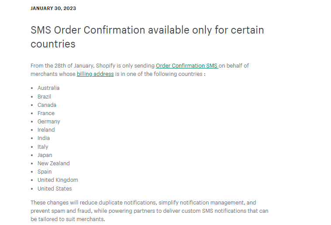Click Italy in the country list

pyautogui.click(x=43, y=147)
